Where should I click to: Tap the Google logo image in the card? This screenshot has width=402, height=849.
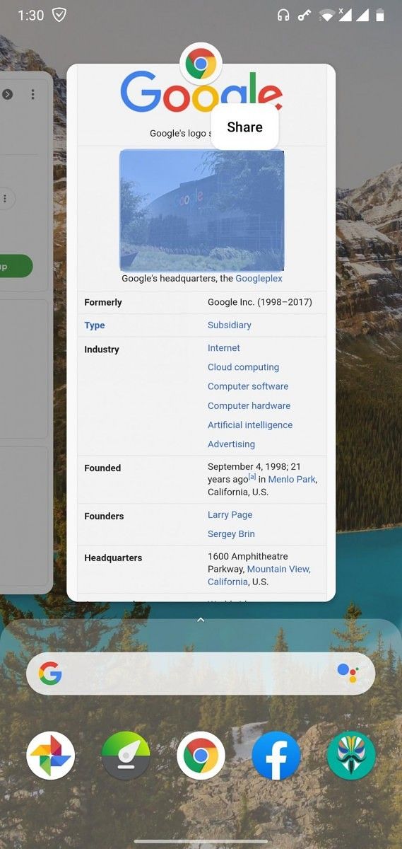tap(201, 92)
